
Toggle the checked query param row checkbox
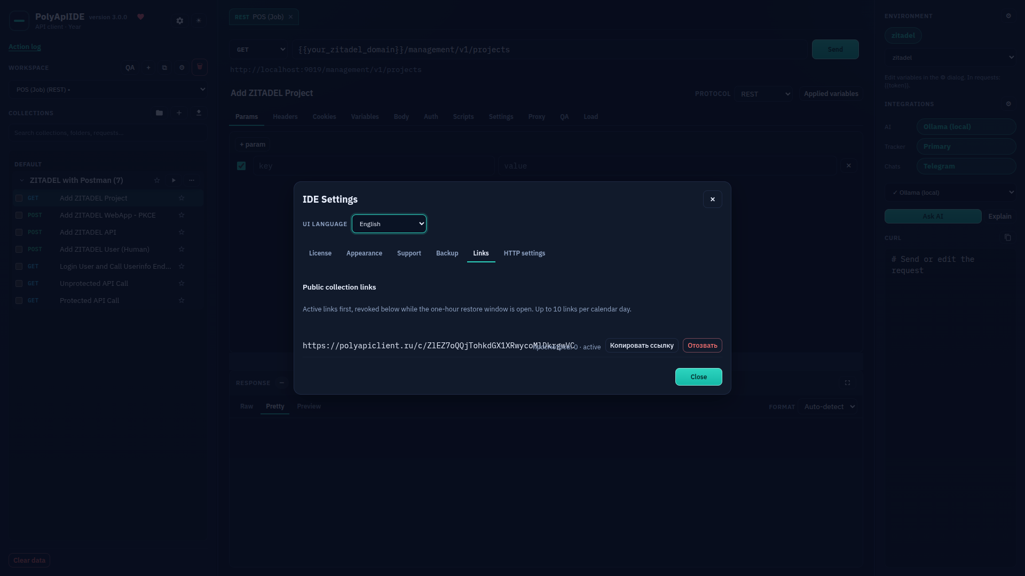point(241,166)
